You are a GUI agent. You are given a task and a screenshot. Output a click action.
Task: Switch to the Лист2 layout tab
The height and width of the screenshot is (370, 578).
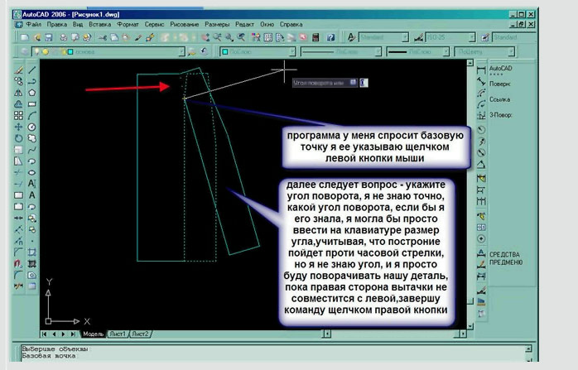[141, 333]
